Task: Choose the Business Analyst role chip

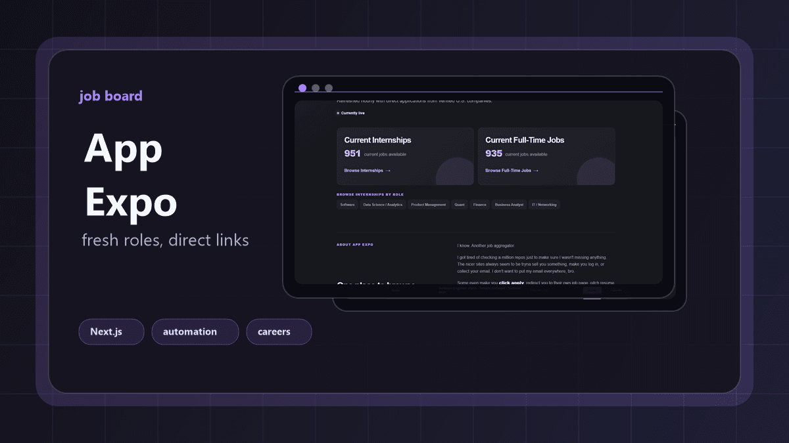Action: (x=510, y=205)
